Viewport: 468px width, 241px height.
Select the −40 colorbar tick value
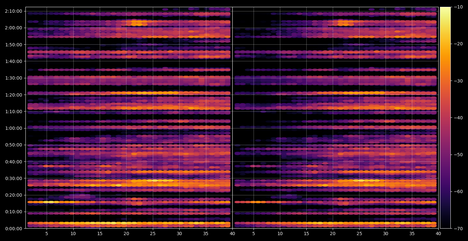(x=458, y=118)
